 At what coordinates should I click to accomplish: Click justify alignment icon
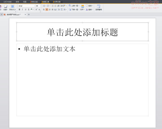click(x=52, y=10)
